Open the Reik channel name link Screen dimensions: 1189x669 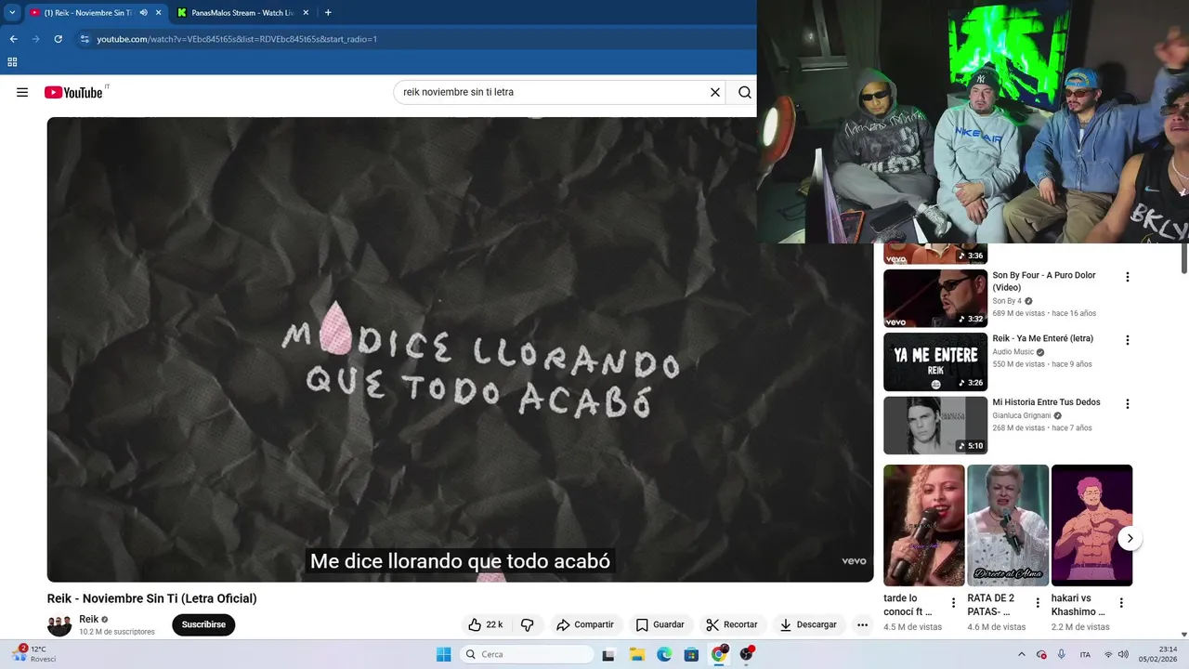(x=88, y=619)
